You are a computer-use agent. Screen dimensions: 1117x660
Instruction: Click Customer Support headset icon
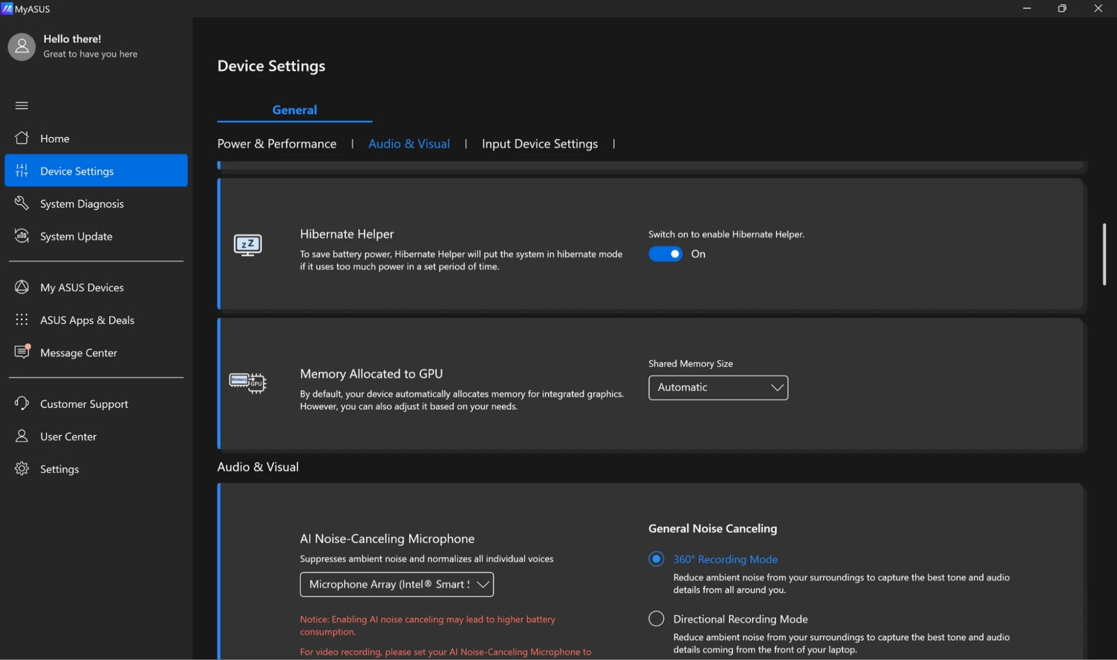22,403
